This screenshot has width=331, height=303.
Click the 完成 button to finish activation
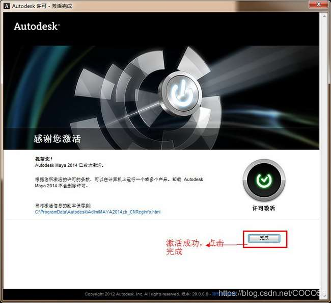[x=264, y=238]
